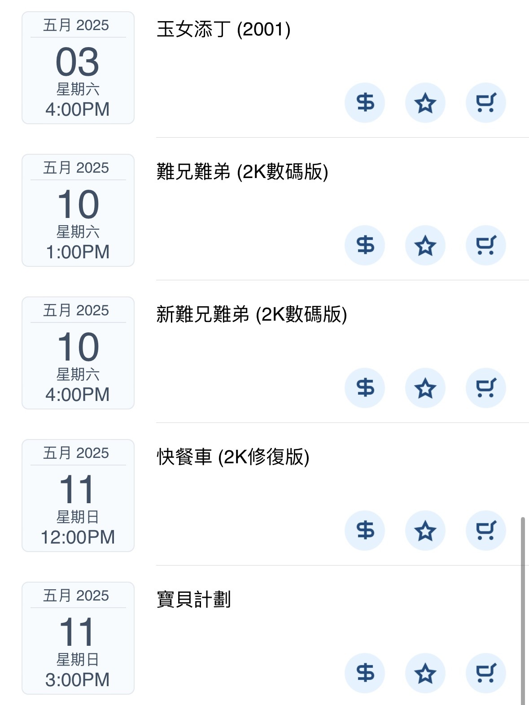Open the 玉女添丁 (2001) event title
This screenshot has height=705, width=529.
223,30
